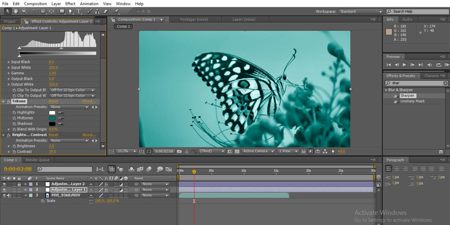Switch to the Render Queue tab
This screenshot has width=450, height=225.
tap(37, 160)
